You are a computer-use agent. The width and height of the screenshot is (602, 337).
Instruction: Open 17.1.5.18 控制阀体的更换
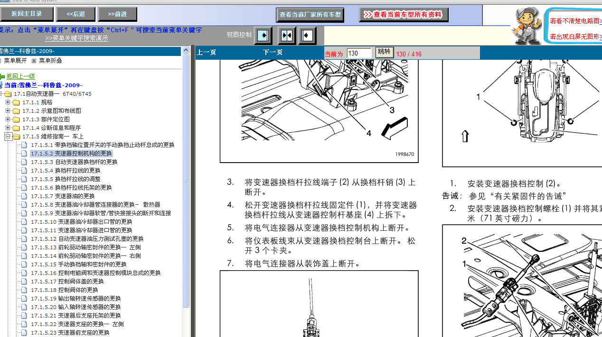point(65,290)
